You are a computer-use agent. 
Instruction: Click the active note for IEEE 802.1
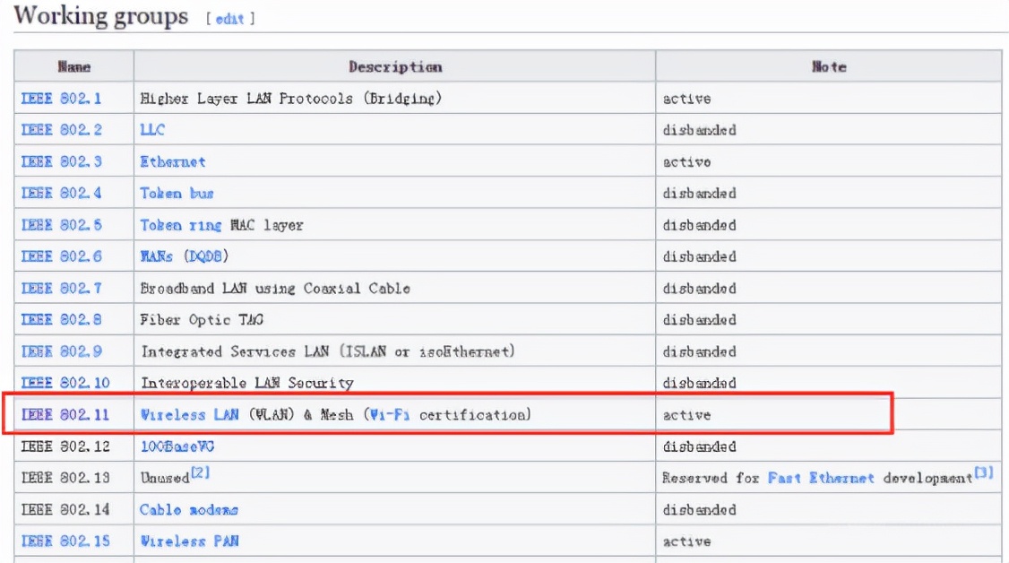(x=687, y=99)
